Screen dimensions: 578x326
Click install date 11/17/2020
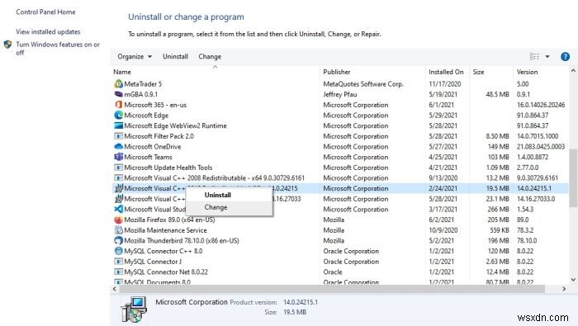pos(444,84)
